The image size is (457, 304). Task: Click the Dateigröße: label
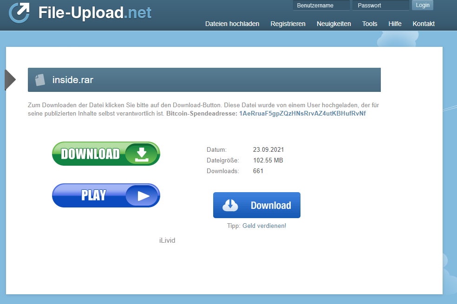pyautogui.click(x=223, y=161)
